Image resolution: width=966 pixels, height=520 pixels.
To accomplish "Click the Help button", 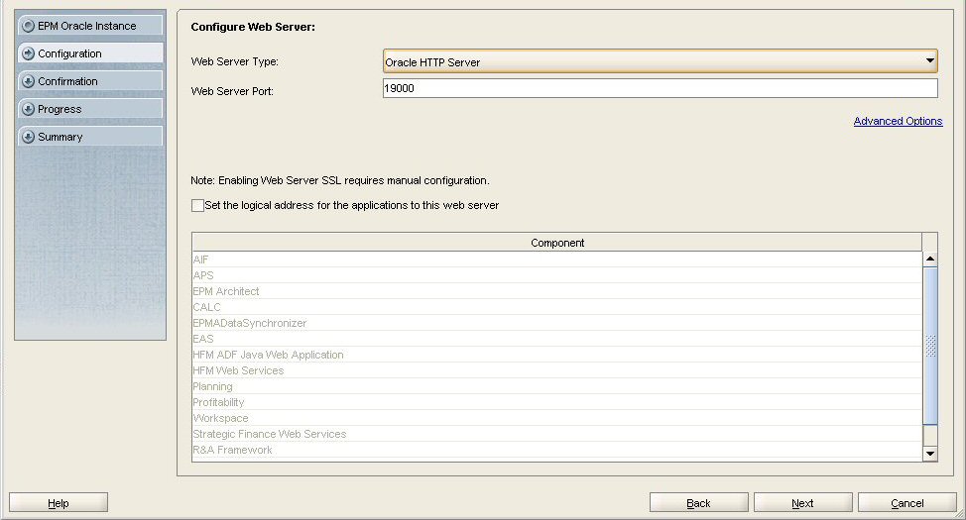I will 59,503.
